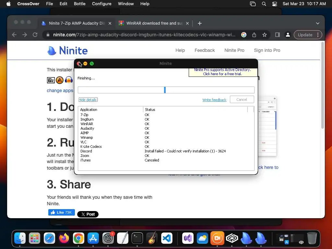The width and height of the screenshot is (332, 249).
Task: Open Chrome's three-dot menu
Action: click(x=318, y=35)
